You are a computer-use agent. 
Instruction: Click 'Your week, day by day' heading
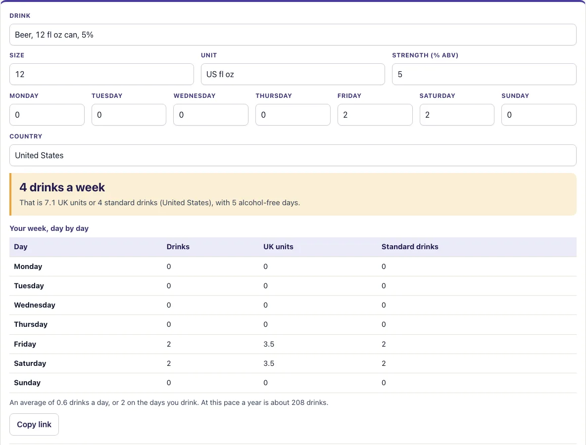point(49,228)
